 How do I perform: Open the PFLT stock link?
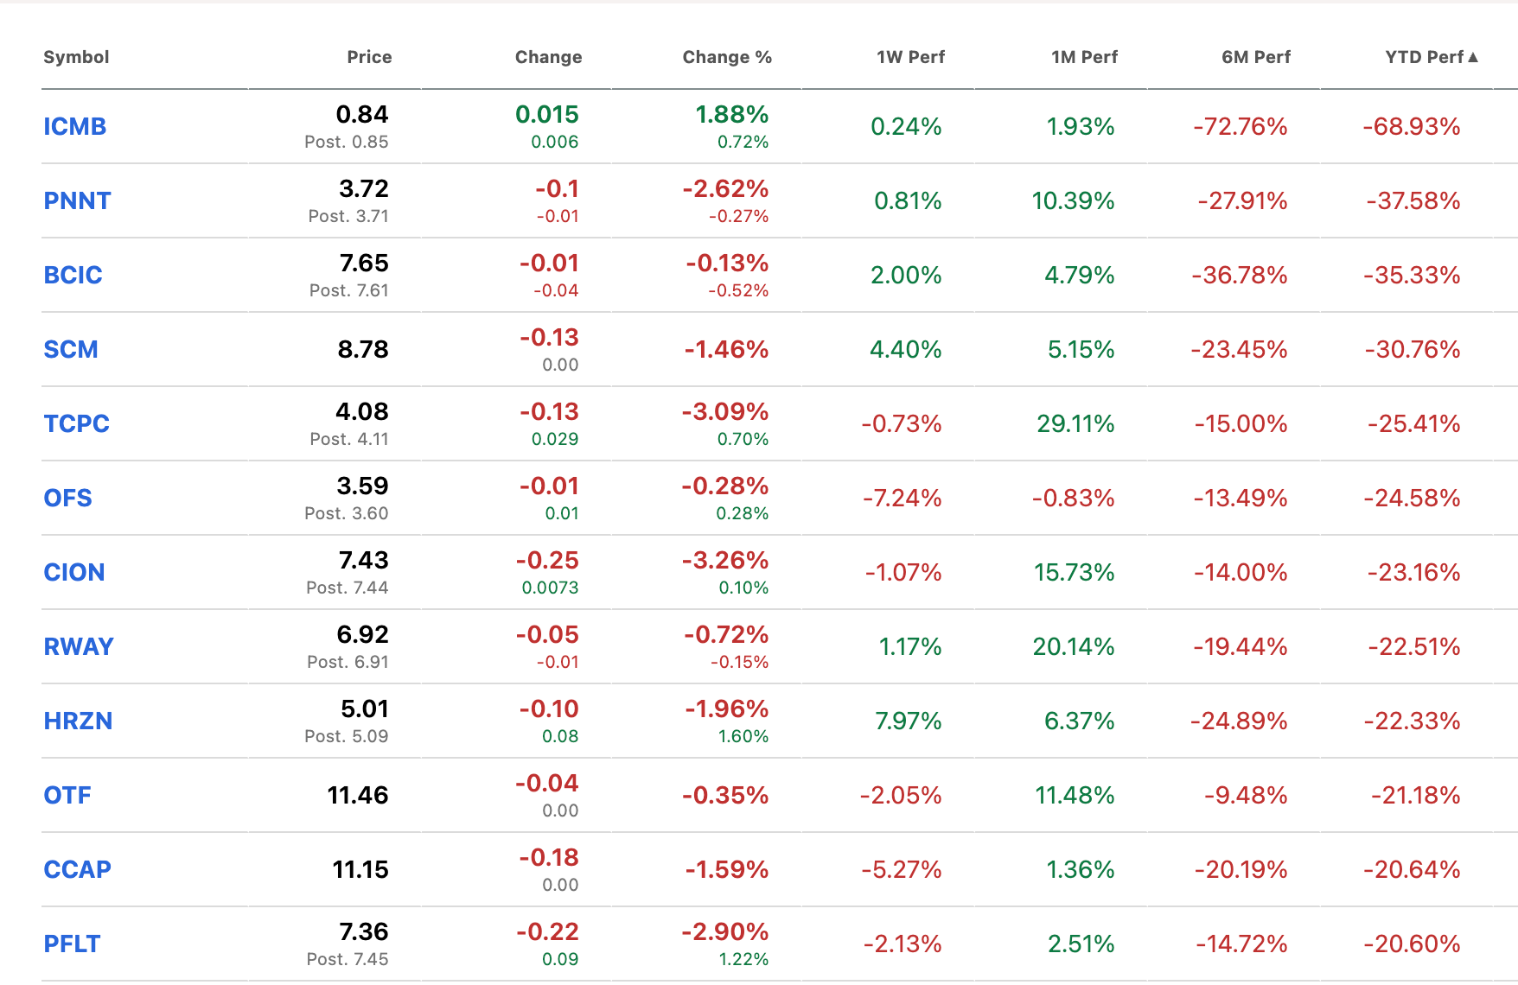pyautogui.click(x=72, y=944)
